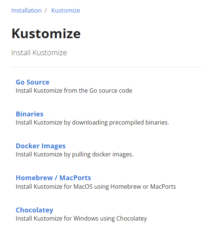Click 'Install Kustomize for MacOS using Homebrew or MacPorts'
The width and height of the screenshot is (202, 238).
96,186
